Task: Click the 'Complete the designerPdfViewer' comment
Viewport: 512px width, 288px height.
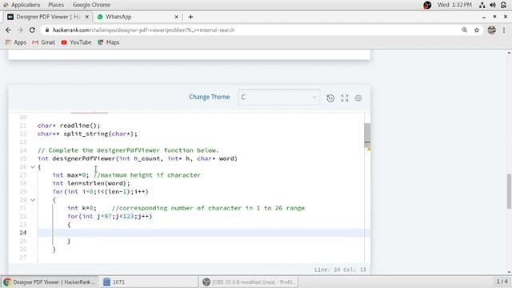Action: tap(128, 150)
